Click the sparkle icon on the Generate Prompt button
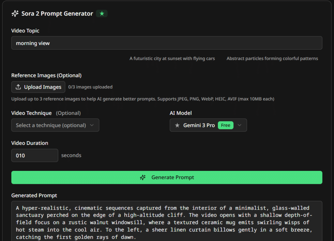This screenshot has height=241, width=334. [x=143, y=177]
